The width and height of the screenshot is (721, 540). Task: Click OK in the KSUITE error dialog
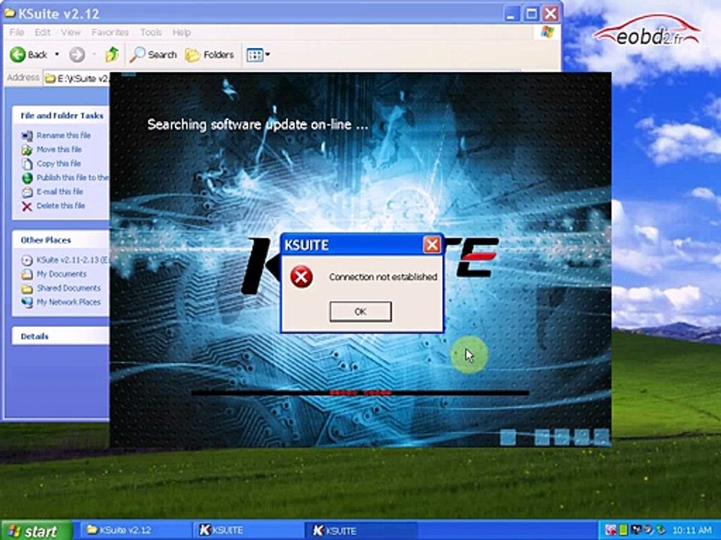click(x=360, y=311)
